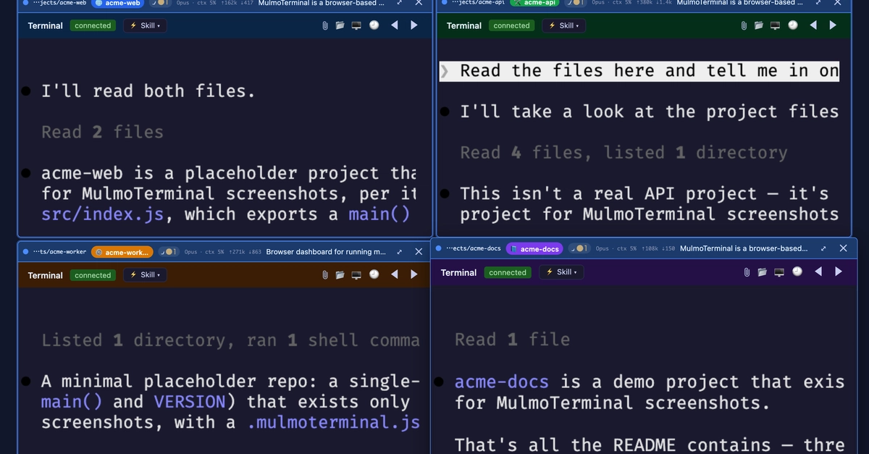Screen dimensions: 869x454
Task: Go to next with right arrow in acme-api pane
Action: [x=833, y=25]
